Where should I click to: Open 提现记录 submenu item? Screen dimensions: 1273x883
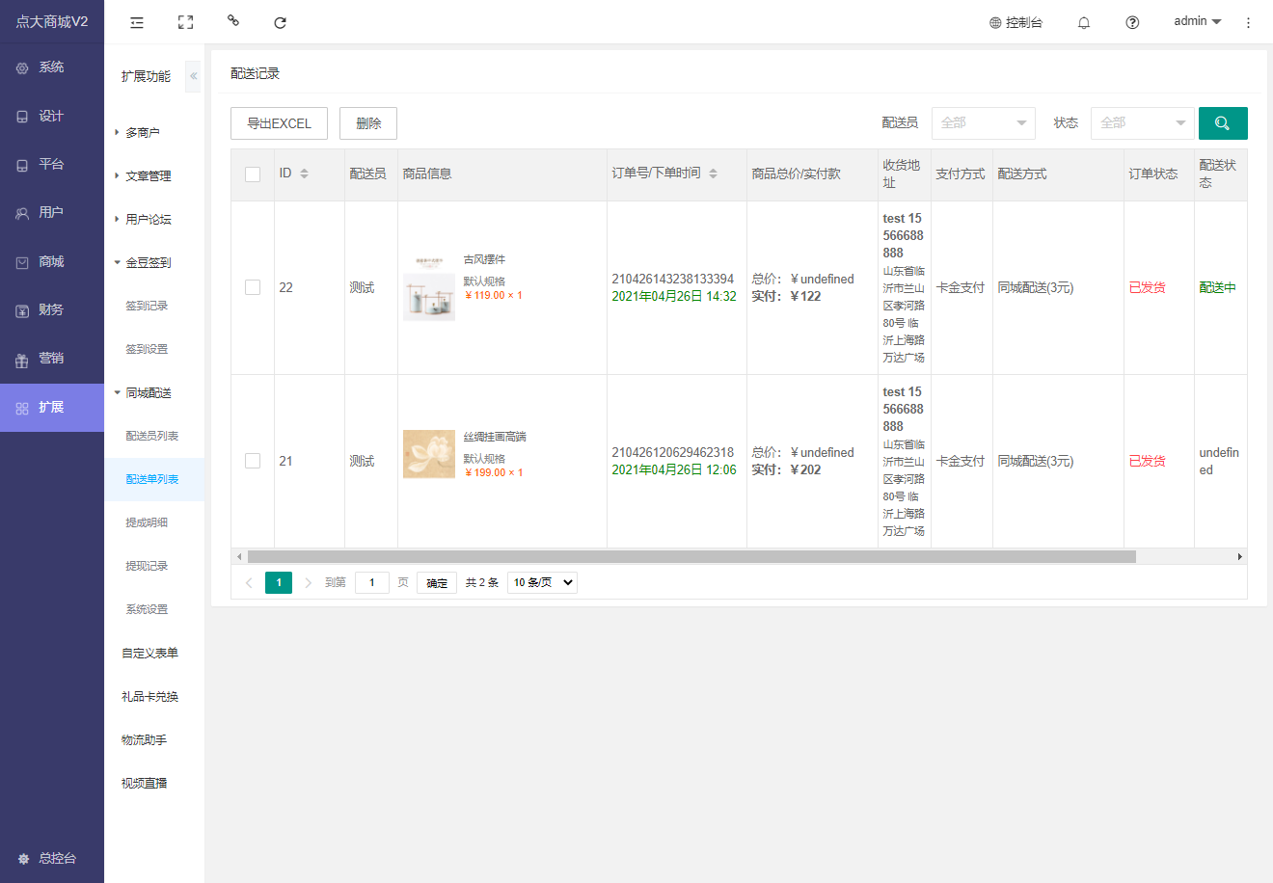click(147, 566)
